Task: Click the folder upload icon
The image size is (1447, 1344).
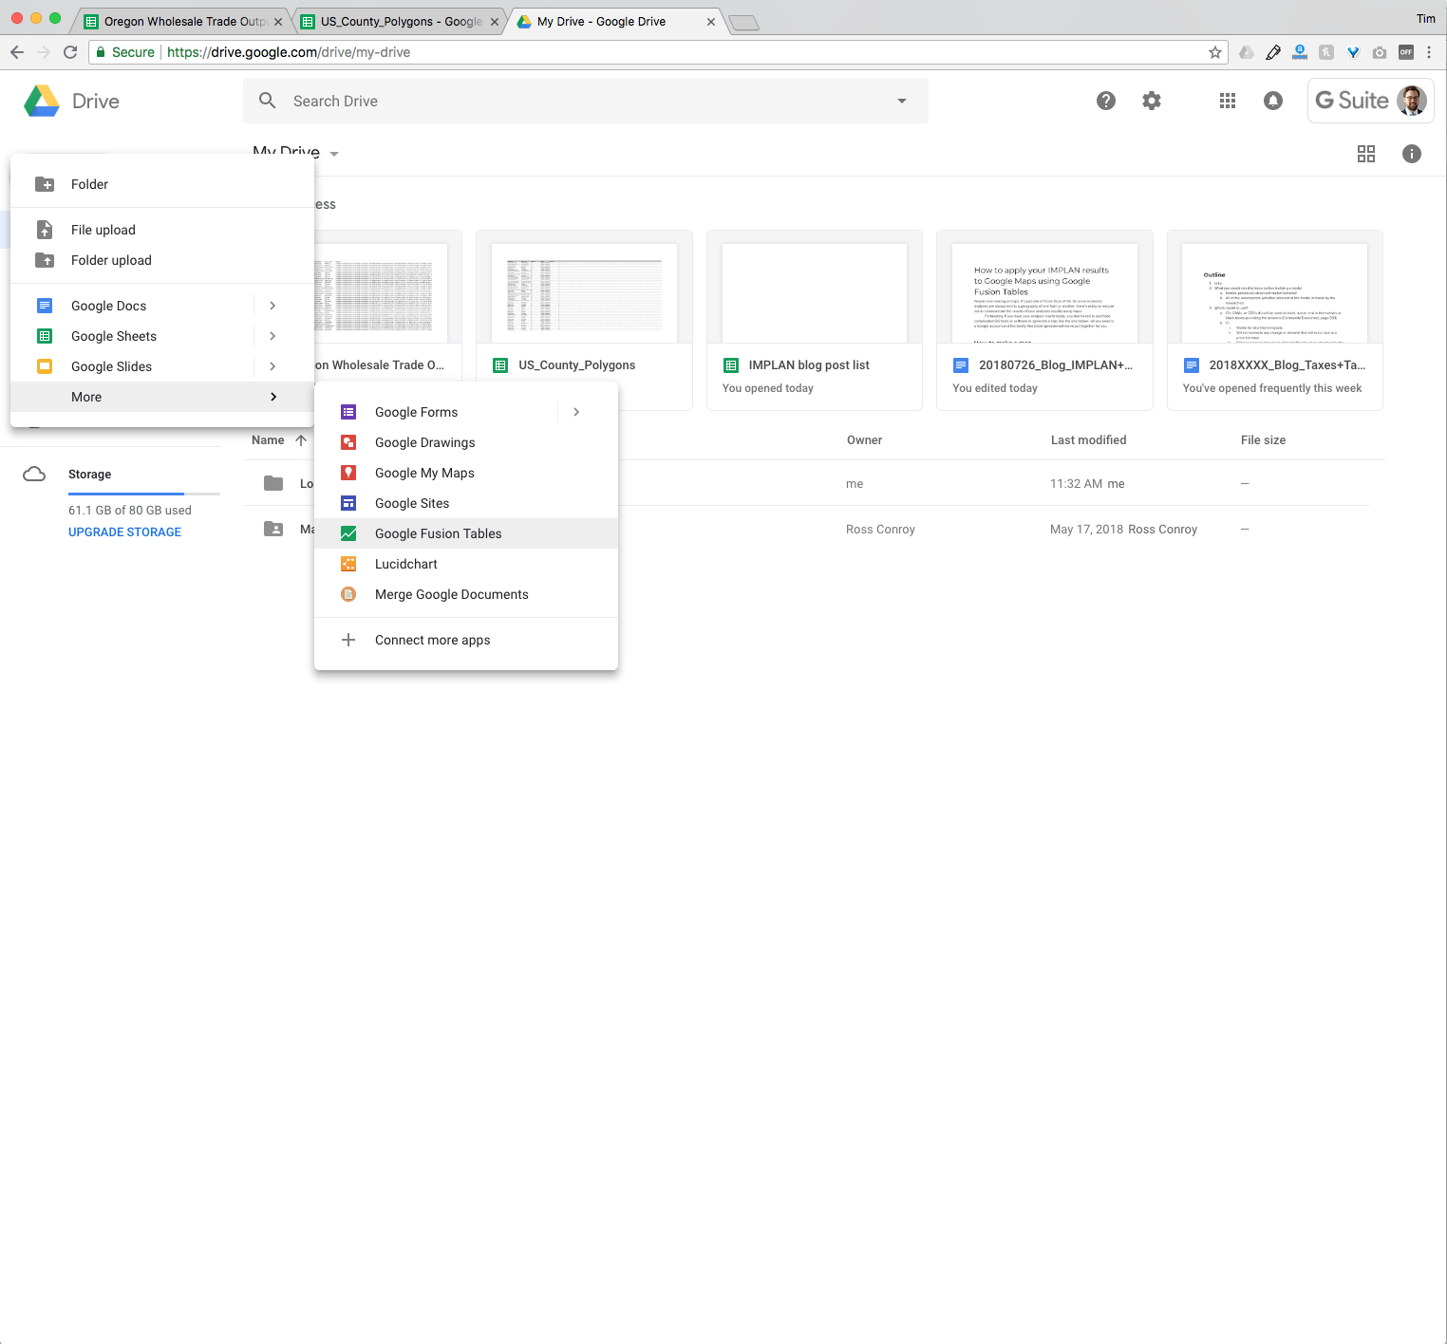Action: (45, 260)
